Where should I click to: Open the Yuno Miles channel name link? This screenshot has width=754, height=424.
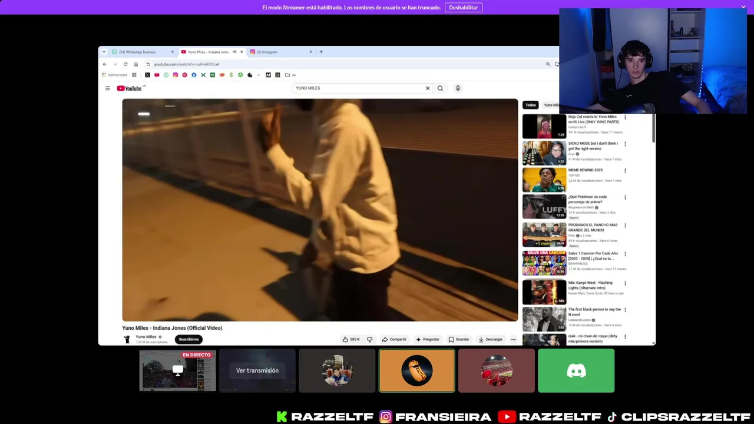tap(146, 337)
